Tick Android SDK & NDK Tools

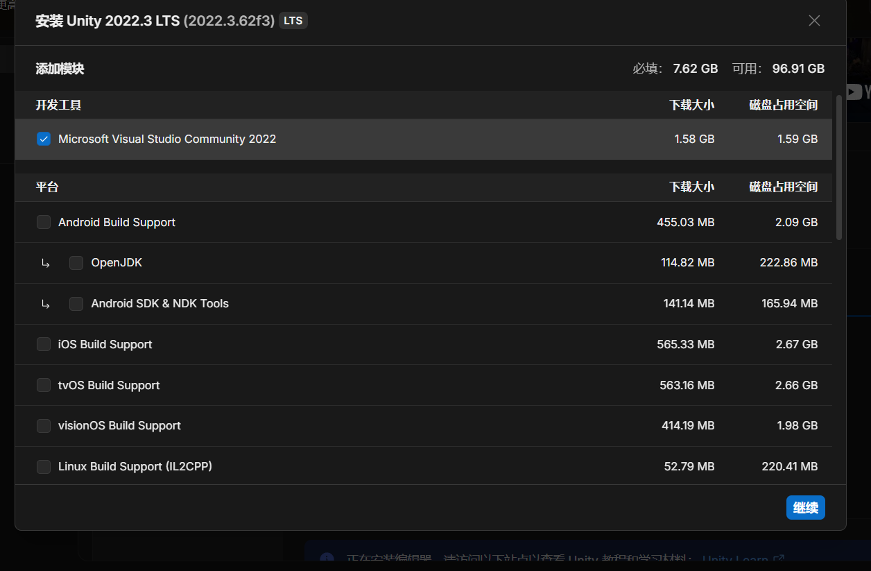click(x=76, y=304)
